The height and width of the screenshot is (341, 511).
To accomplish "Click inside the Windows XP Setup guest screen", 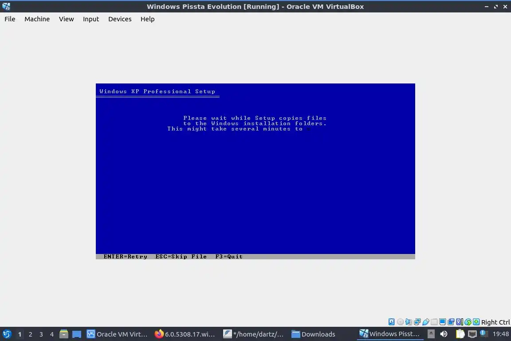I will pos(255,171).
